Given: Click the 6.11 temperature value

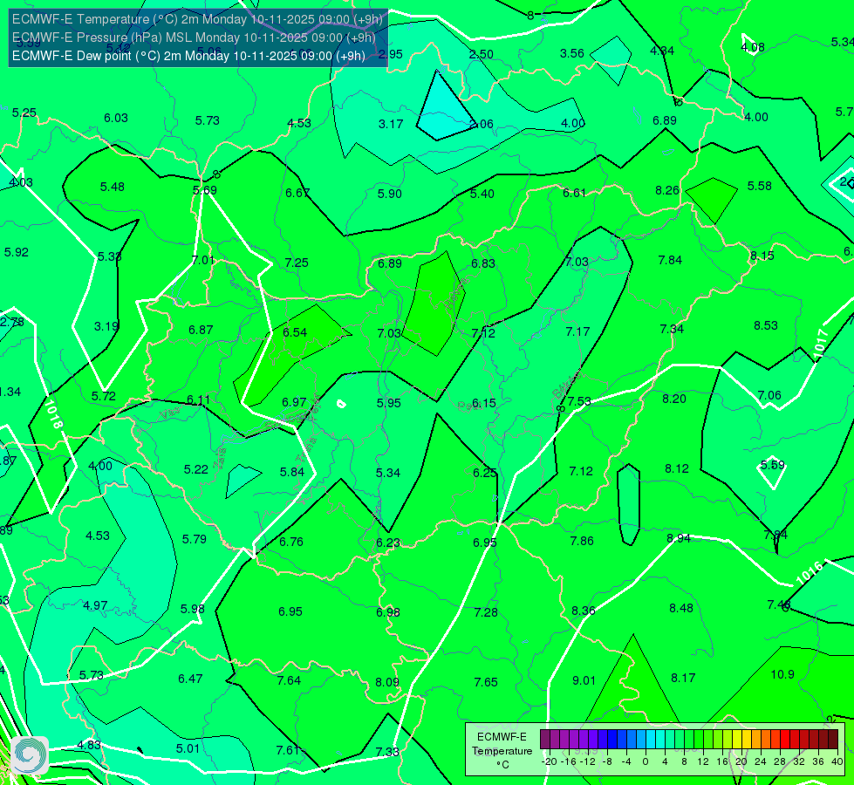Looking at the screenshot, I should [198, 399].
